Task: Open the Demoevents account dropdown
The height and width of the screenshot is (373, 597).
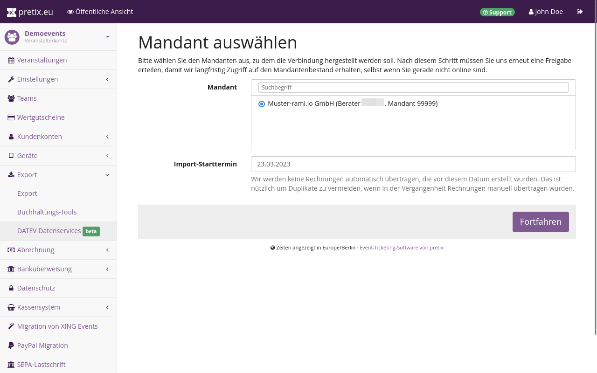Action: 108,37
